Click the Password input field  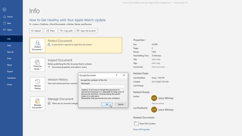(103, 87)
